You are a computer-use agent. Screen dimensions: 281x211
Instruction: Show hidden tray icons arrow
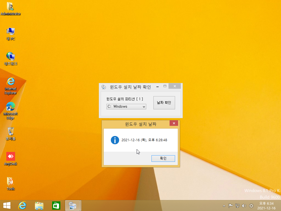(x=224, y=206)
